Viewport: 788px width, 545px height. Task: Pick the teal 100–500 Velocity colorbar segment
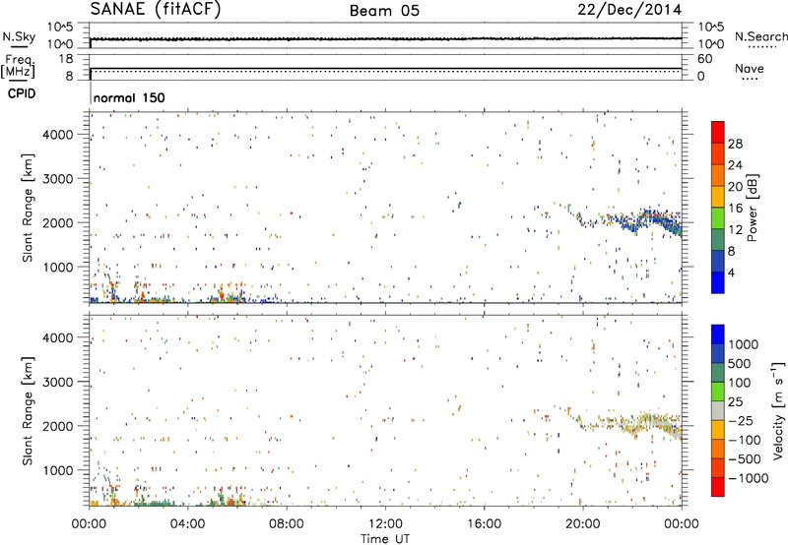(x=718, y=373)
